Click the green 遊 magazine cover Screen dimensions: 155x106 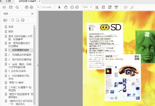click(x=145, y=47)
